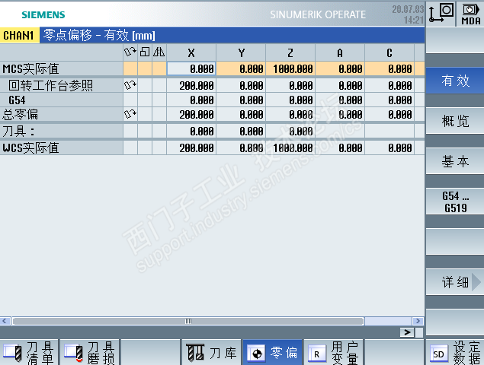Click the G54 X value cell

[191, 100]
